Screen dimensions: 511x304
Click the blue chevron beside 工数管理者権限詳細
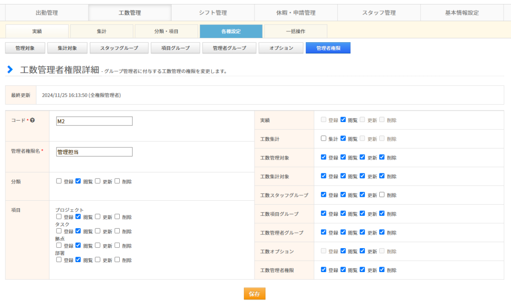[x=10, y=69]
